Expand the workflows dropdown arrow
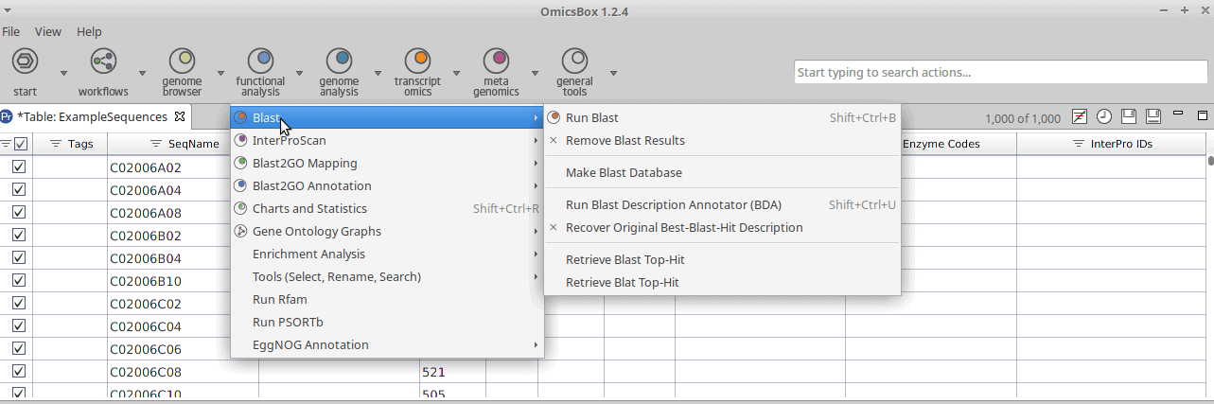 [142, 73]
